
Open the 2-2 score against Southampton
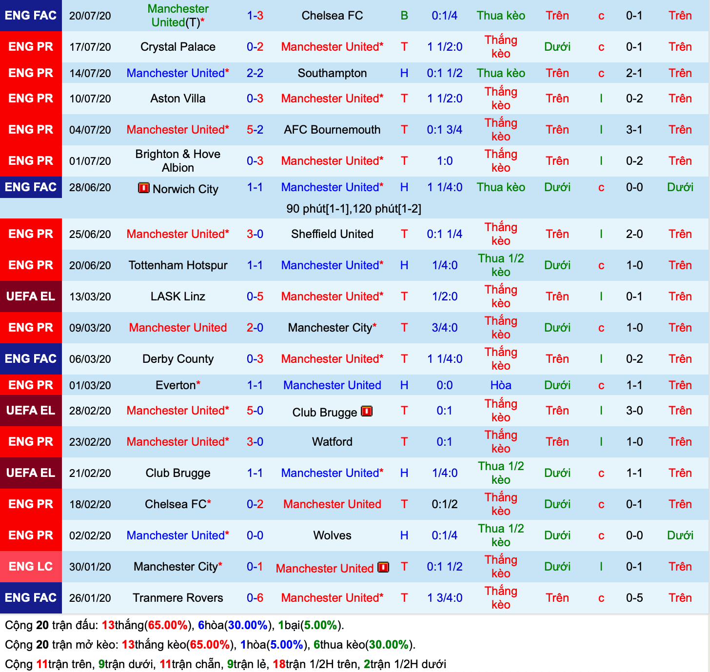pos(255,73)
